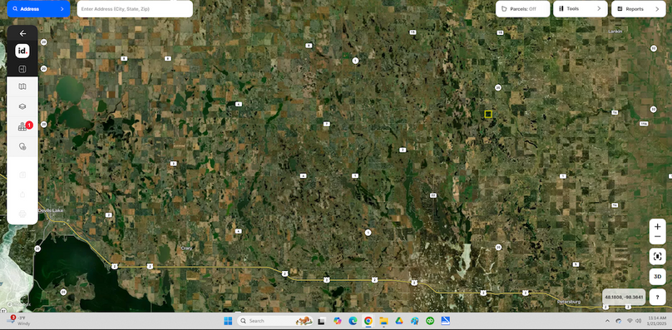The width and height of the screenshot is (672, 330).
Task: Click the Windows taskbar Search box
Action: coord(275,321)
